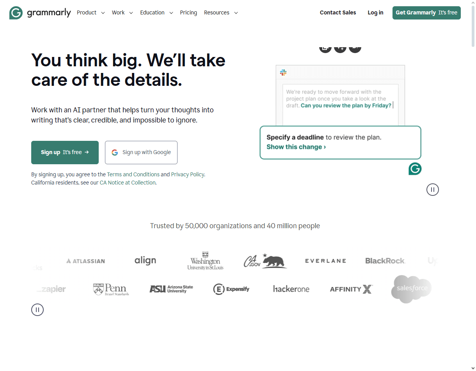Viewport: 476px width, 371px height.
Task: Pause the hero animation
Action: click(x=432, y=190)
